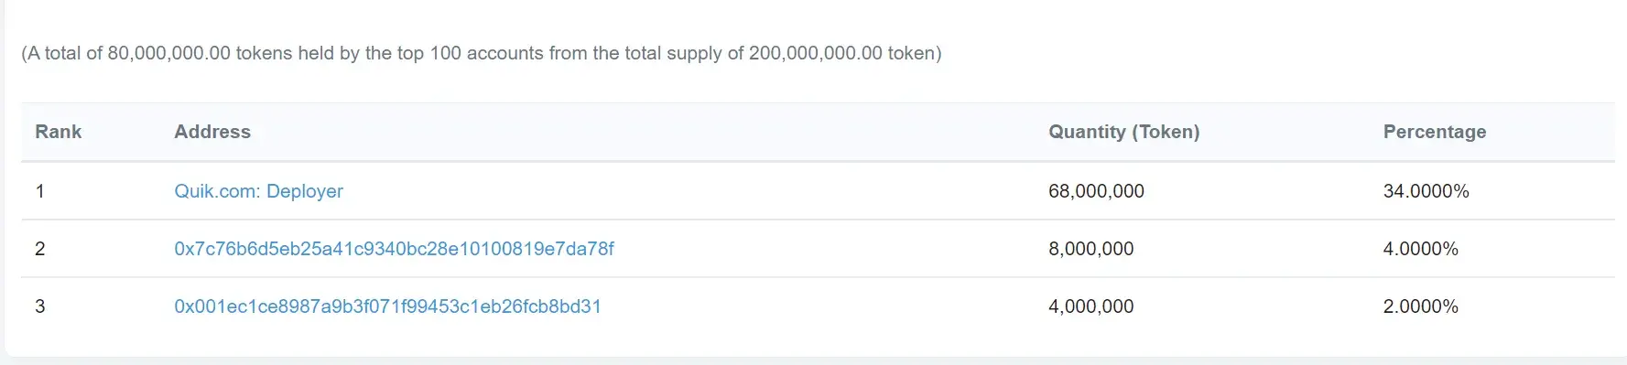Click the 4.0000% percentage value
This screenshot has height=365, width=1627.
1420,249
